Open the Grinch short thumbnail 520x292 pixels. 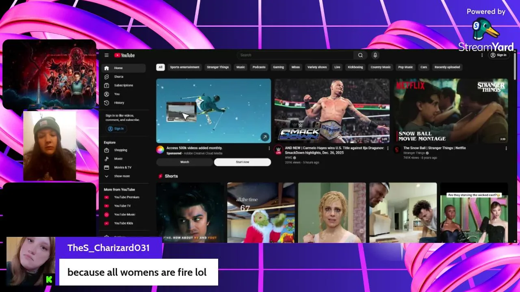pos(261,213)
